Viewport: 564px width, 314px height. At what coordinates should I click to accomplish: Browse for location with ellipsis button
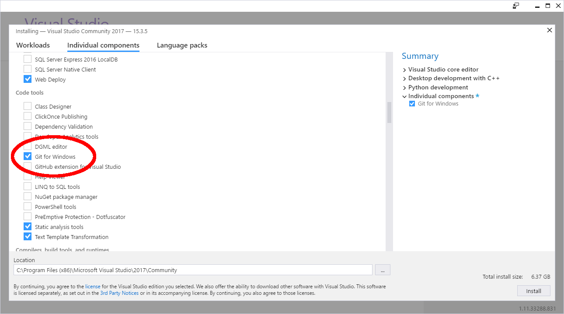(x=383, y=270)
